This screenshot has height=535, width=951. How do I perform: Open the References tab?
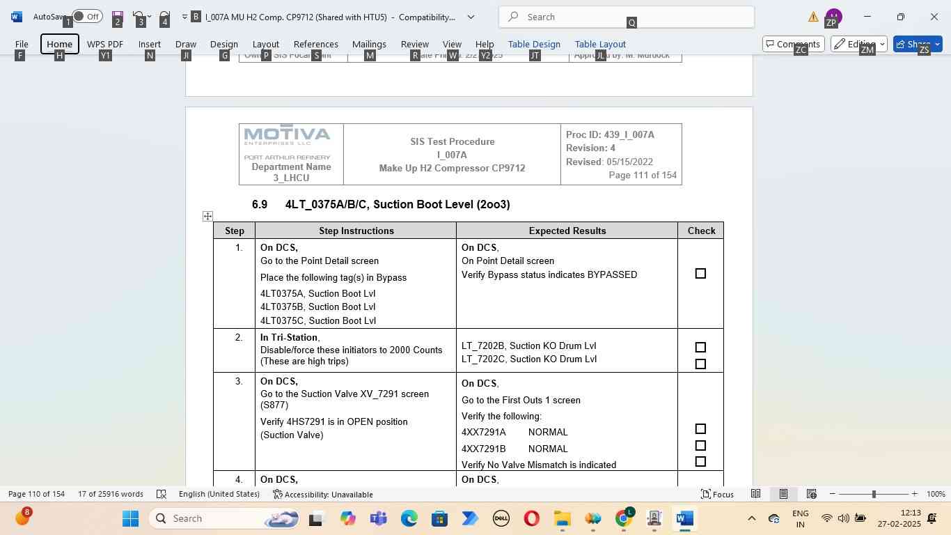tap(315, 44)
